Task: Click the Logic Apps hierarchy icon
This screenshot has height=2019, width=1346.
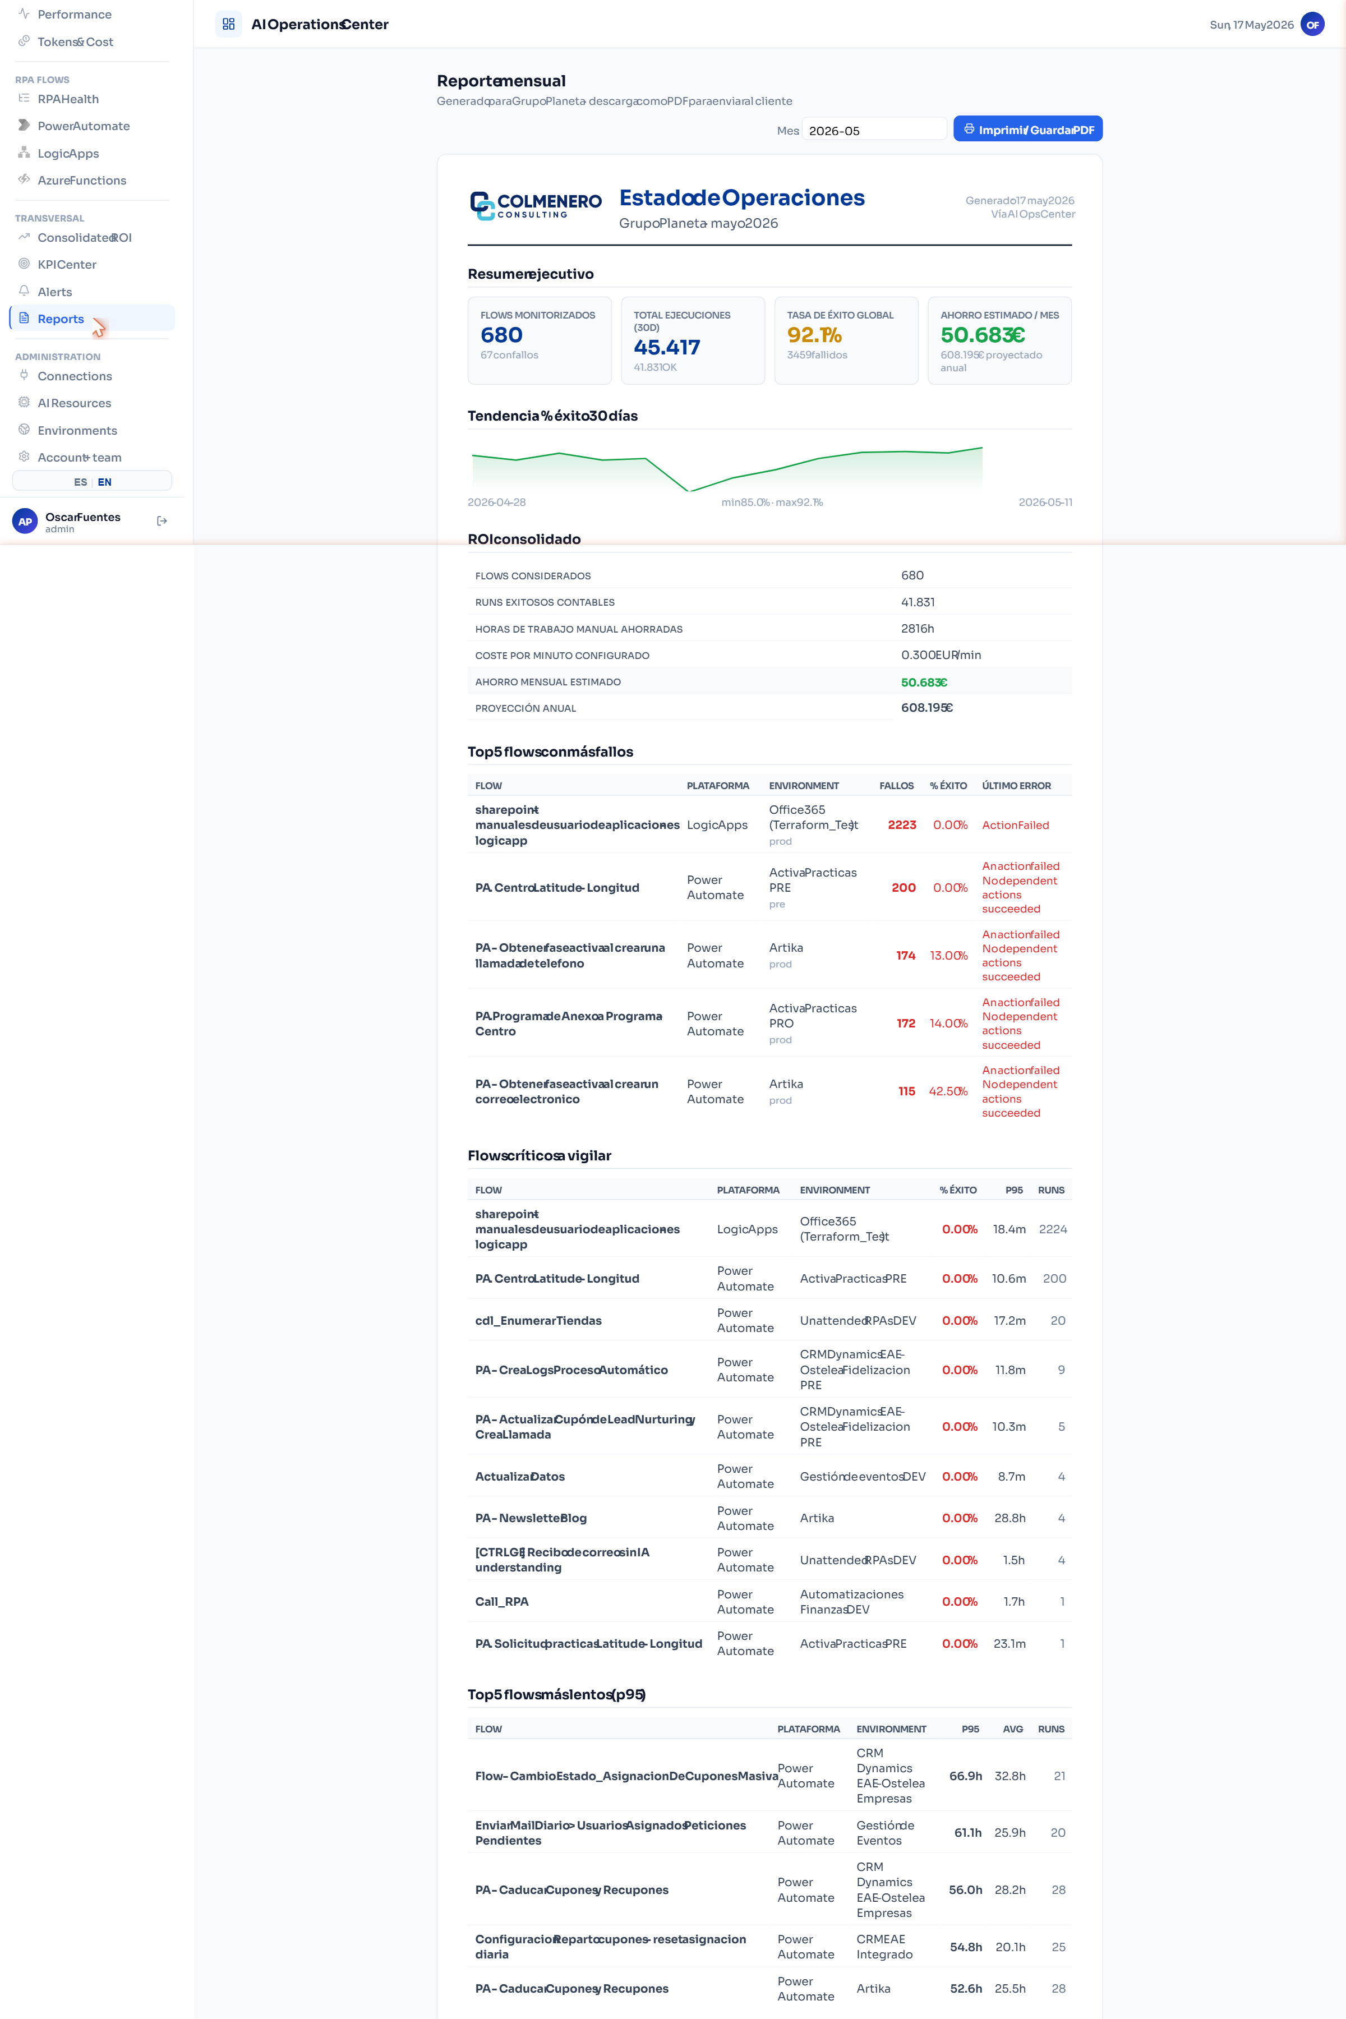Action: [x=24, y=152]
